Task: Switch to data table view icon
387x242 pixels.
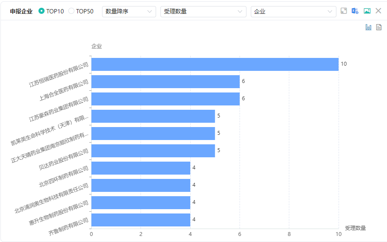Action: (x=379, y=27)
